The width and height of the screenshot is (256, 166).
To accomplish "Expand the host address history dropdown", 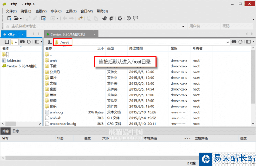I will (x=183, y=27).
